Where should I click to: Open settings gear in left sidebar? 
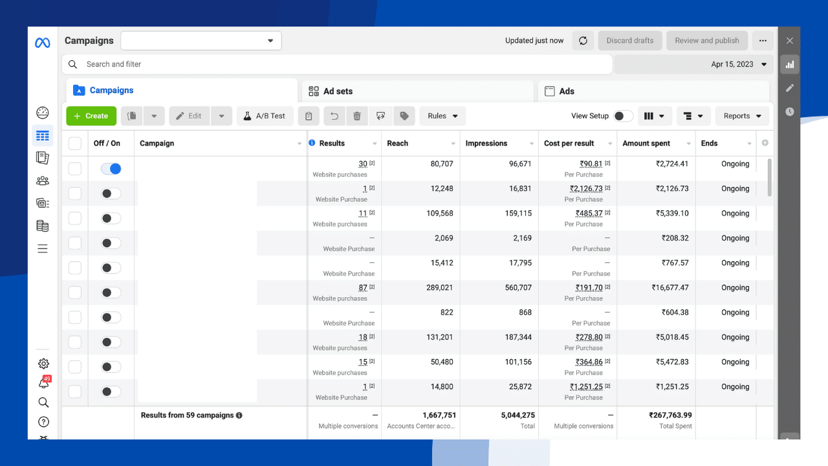[x=43, y=364]
